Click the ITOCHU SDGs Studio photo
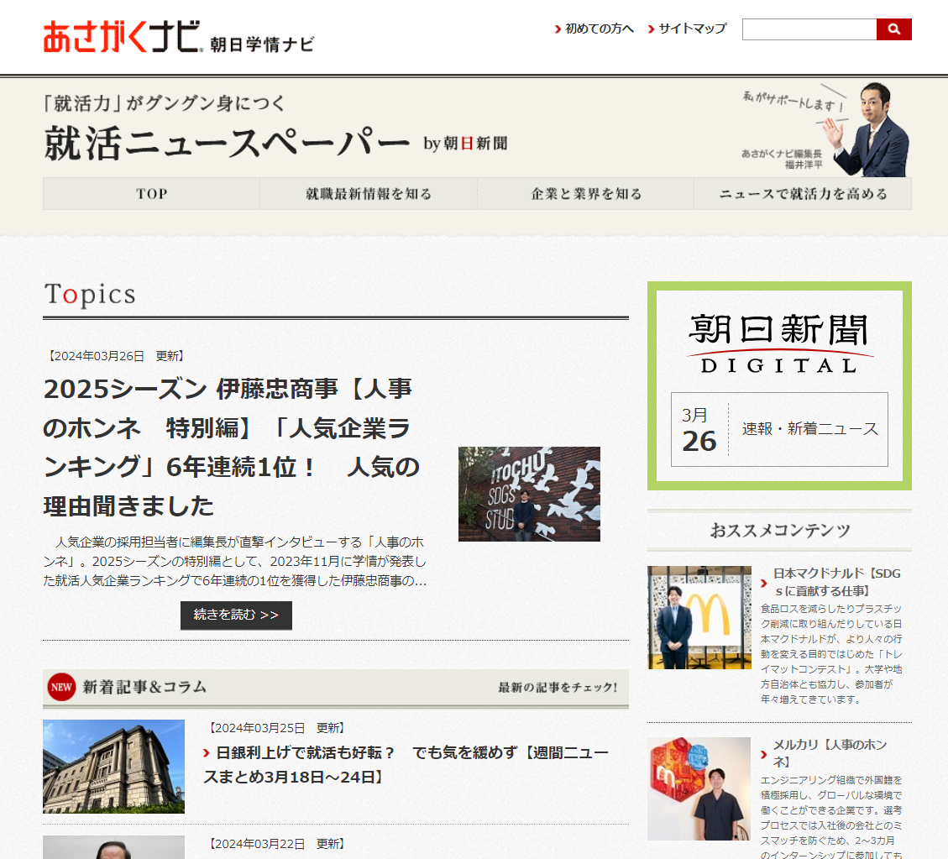Viewport: 948px width, 859px height. [x=529, y=494]
